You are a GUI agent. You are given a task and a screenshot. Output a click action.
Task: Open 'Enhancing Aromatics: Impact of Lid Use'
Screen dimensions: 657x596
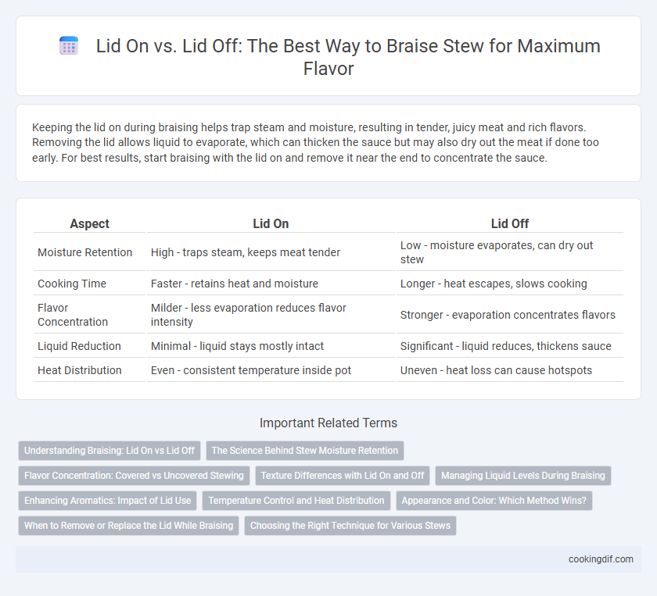tap(107, 501)
